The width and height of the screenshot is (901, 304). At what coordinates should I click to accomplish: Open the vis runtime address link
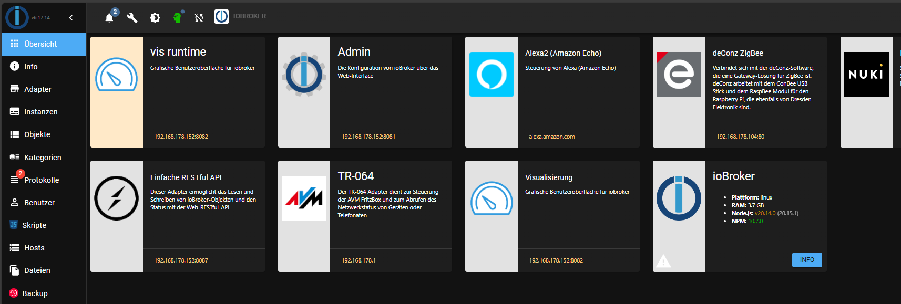click(181, 137)
